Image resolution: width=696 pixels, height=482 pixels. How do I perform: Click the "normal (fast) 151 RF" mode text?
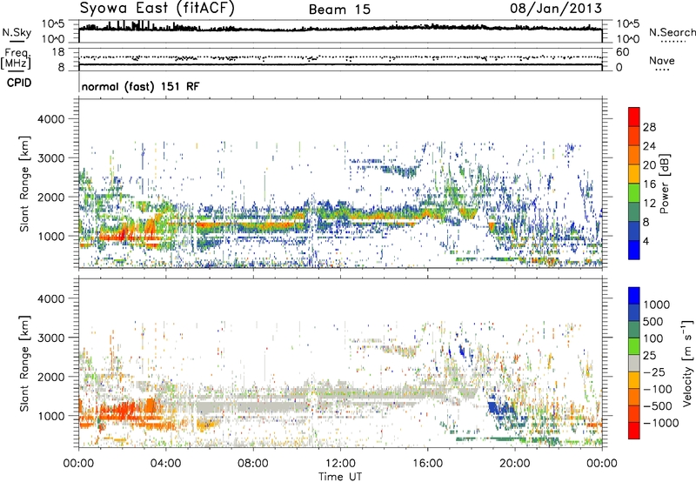[x=140, y=86]
